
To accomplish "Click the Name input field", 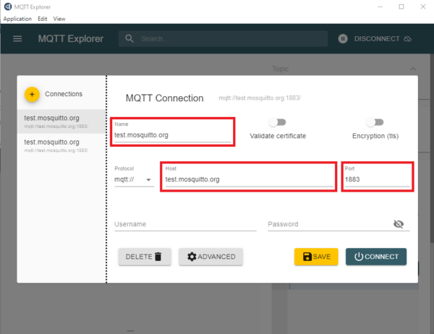I will [x=173, y=135].
